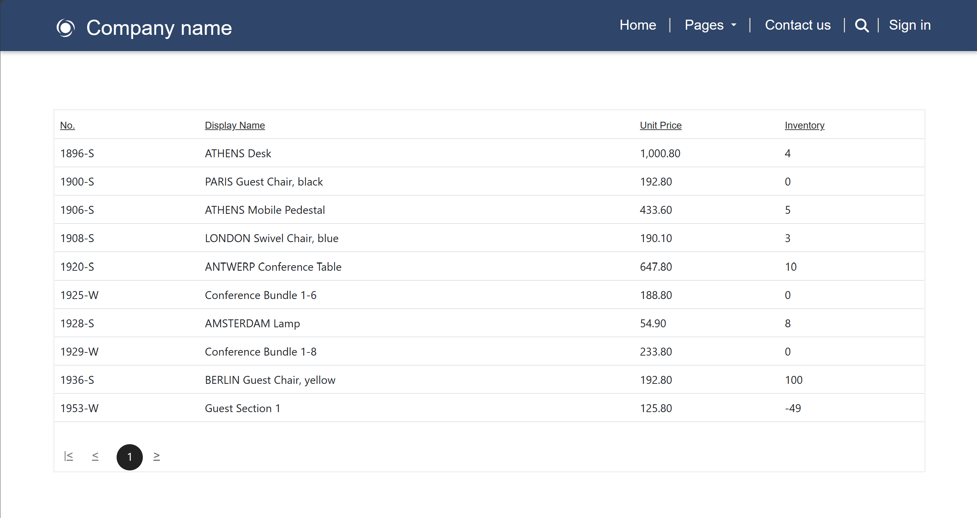Viewport: 977px width, 518px height.
Task: Select page 1 in the pagination bar
Action: [x=129, y=457]
